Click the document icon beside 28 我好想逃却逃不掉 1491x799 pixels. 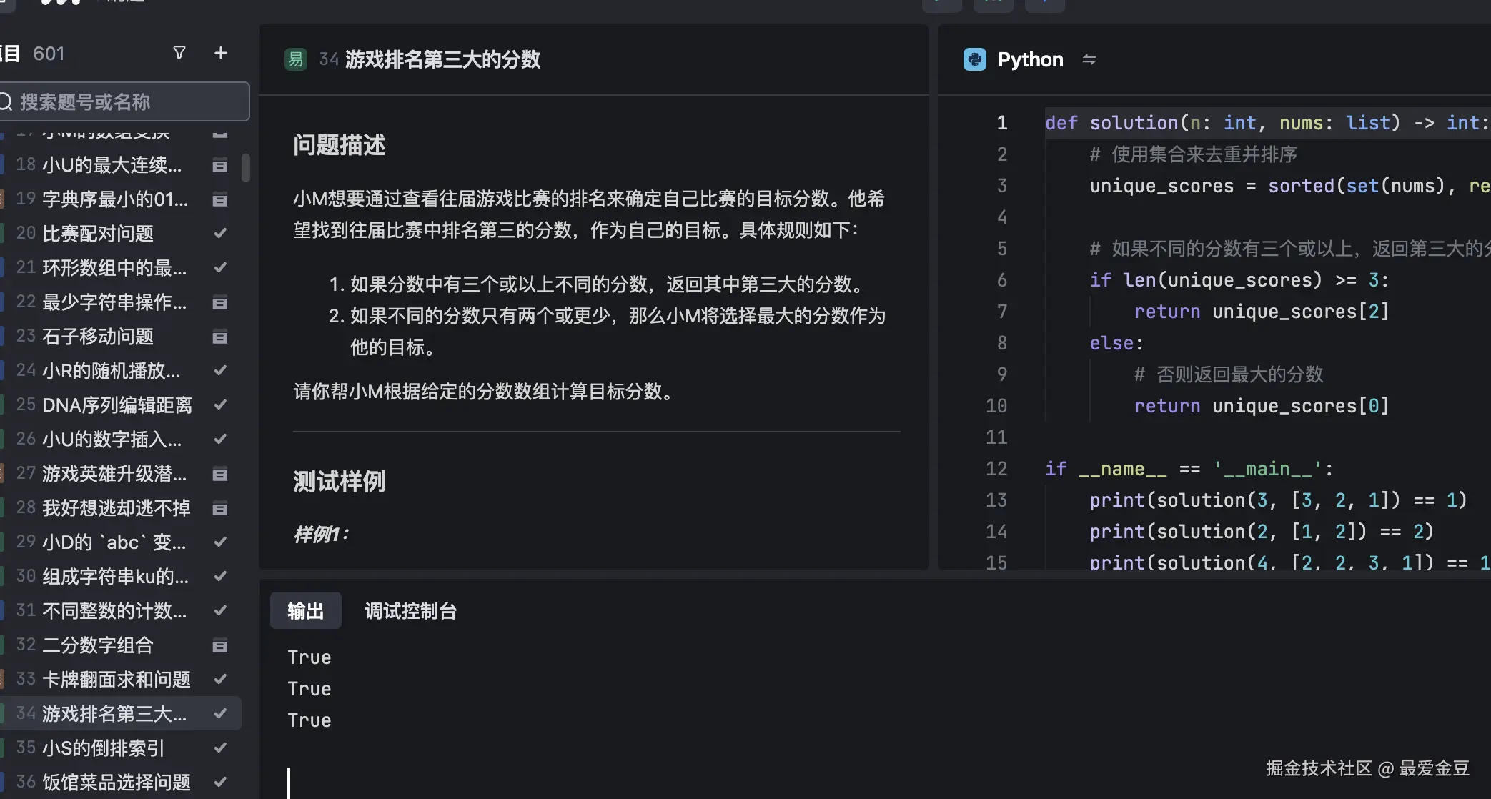point(219,508)
